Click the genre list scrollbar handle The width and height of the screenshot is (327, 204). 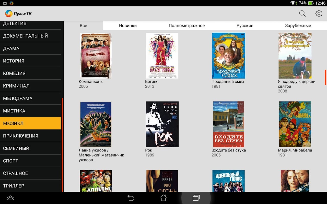click(x=62, y=145)
